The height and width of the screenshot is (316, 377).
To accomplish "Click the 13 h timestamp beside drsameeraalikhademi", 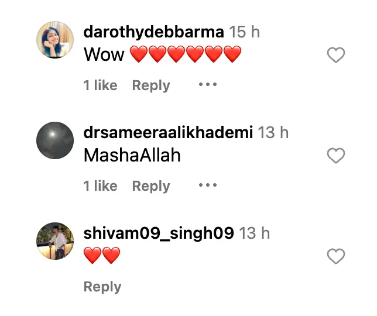I will pos(273,132).
